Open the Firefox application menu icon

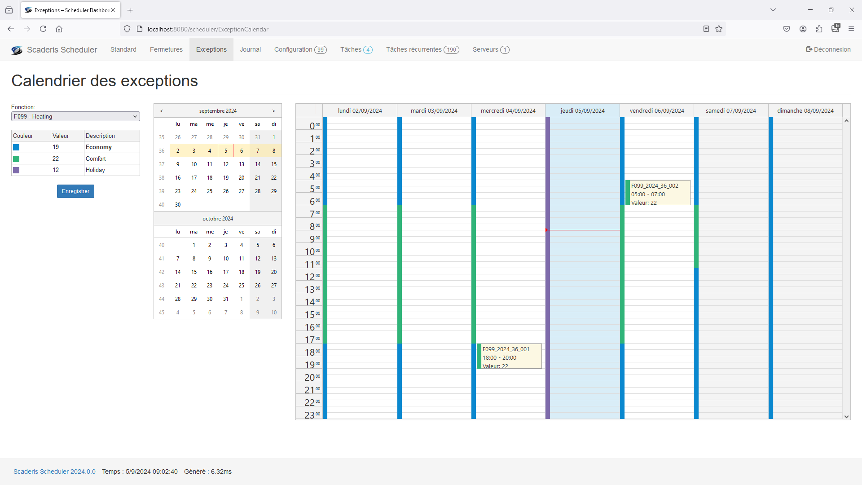pyautogui.click(x=851, y=29)
